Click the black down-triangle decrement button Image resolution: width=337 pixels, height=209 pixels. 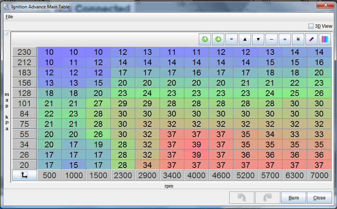tap(258, 39)
